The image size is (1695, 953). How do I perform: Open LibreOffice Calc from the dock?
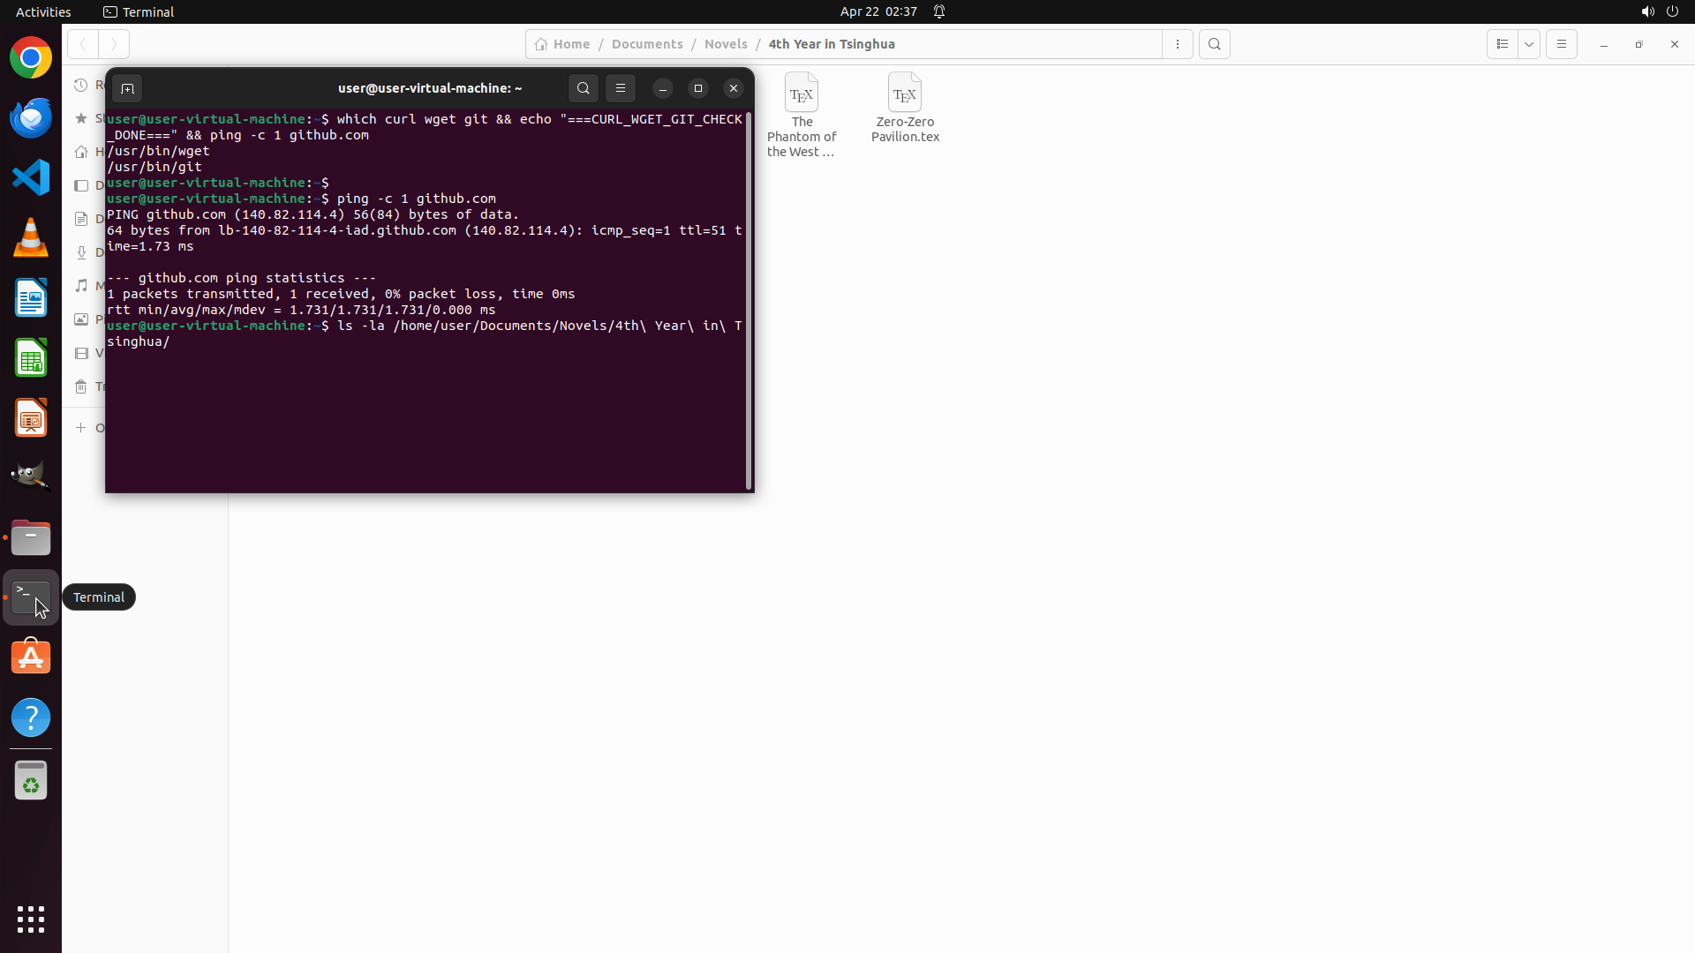(x=31, y=358)
